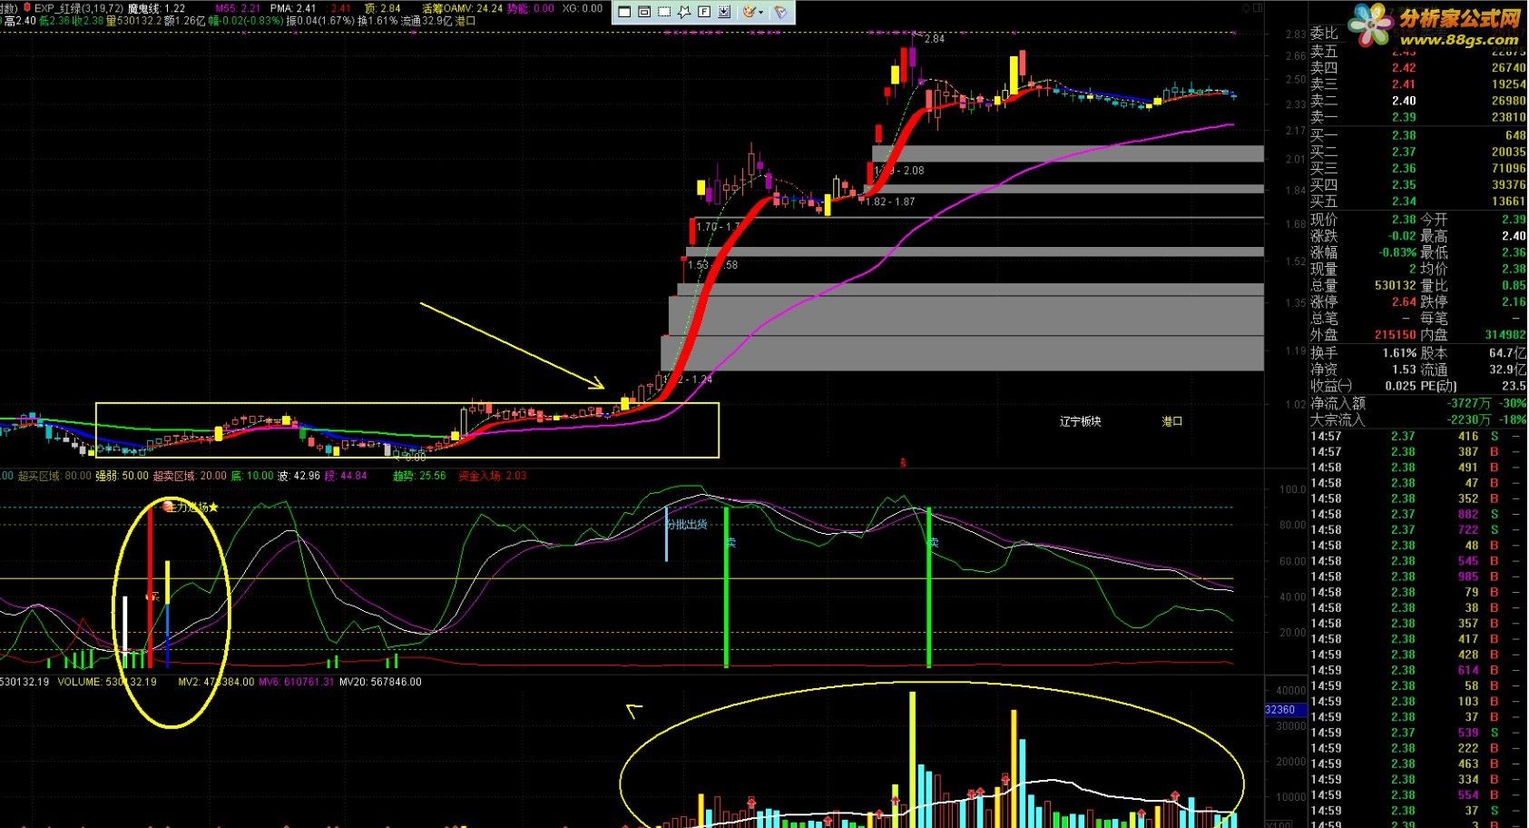Click the PMA: 2.41 label
Viewport: 1529px width, 828px height.
pos(293,8)
